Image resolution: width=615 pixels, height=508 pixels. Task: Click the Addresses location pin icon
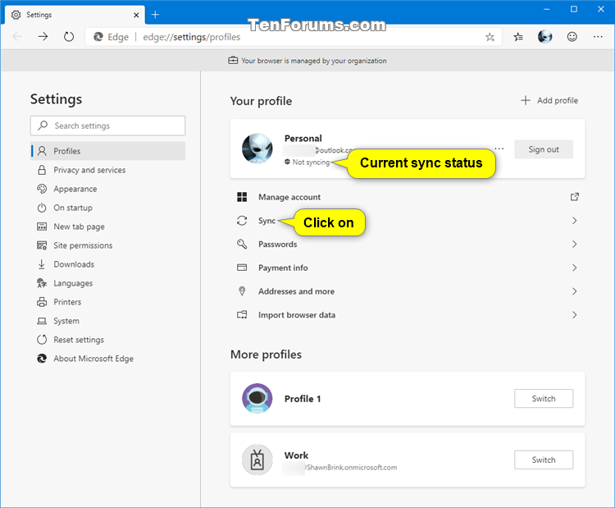point(242,291)
